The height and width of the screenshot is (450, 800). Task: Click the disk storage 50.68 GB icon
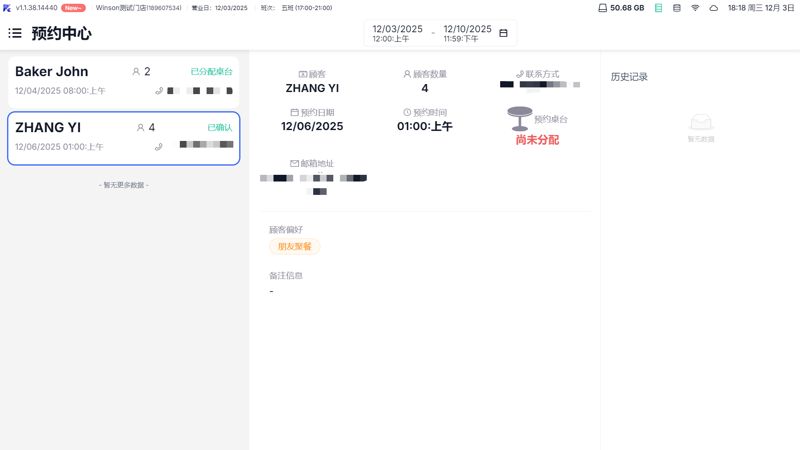click(x=603, y=8)
